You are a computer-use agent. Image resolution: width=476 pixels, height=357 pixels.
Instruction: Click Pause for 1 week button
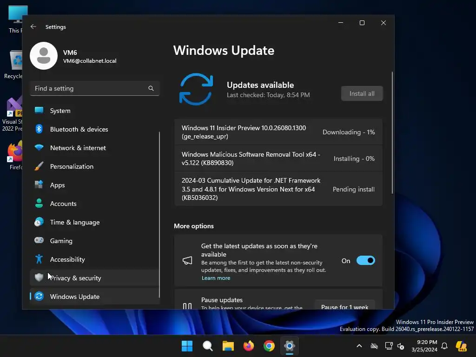click(x=344, y=306)
